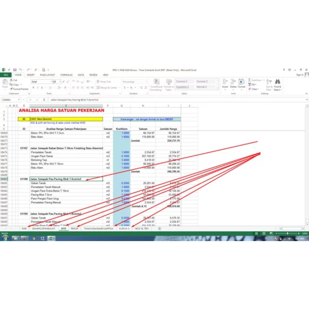This screenshot has height=309, width=309.
Task: Open Windows Start menu orb
Action: 5,238
